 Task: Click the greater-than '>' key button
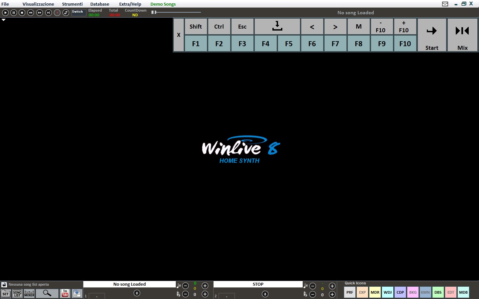click(x=335, y=27)
